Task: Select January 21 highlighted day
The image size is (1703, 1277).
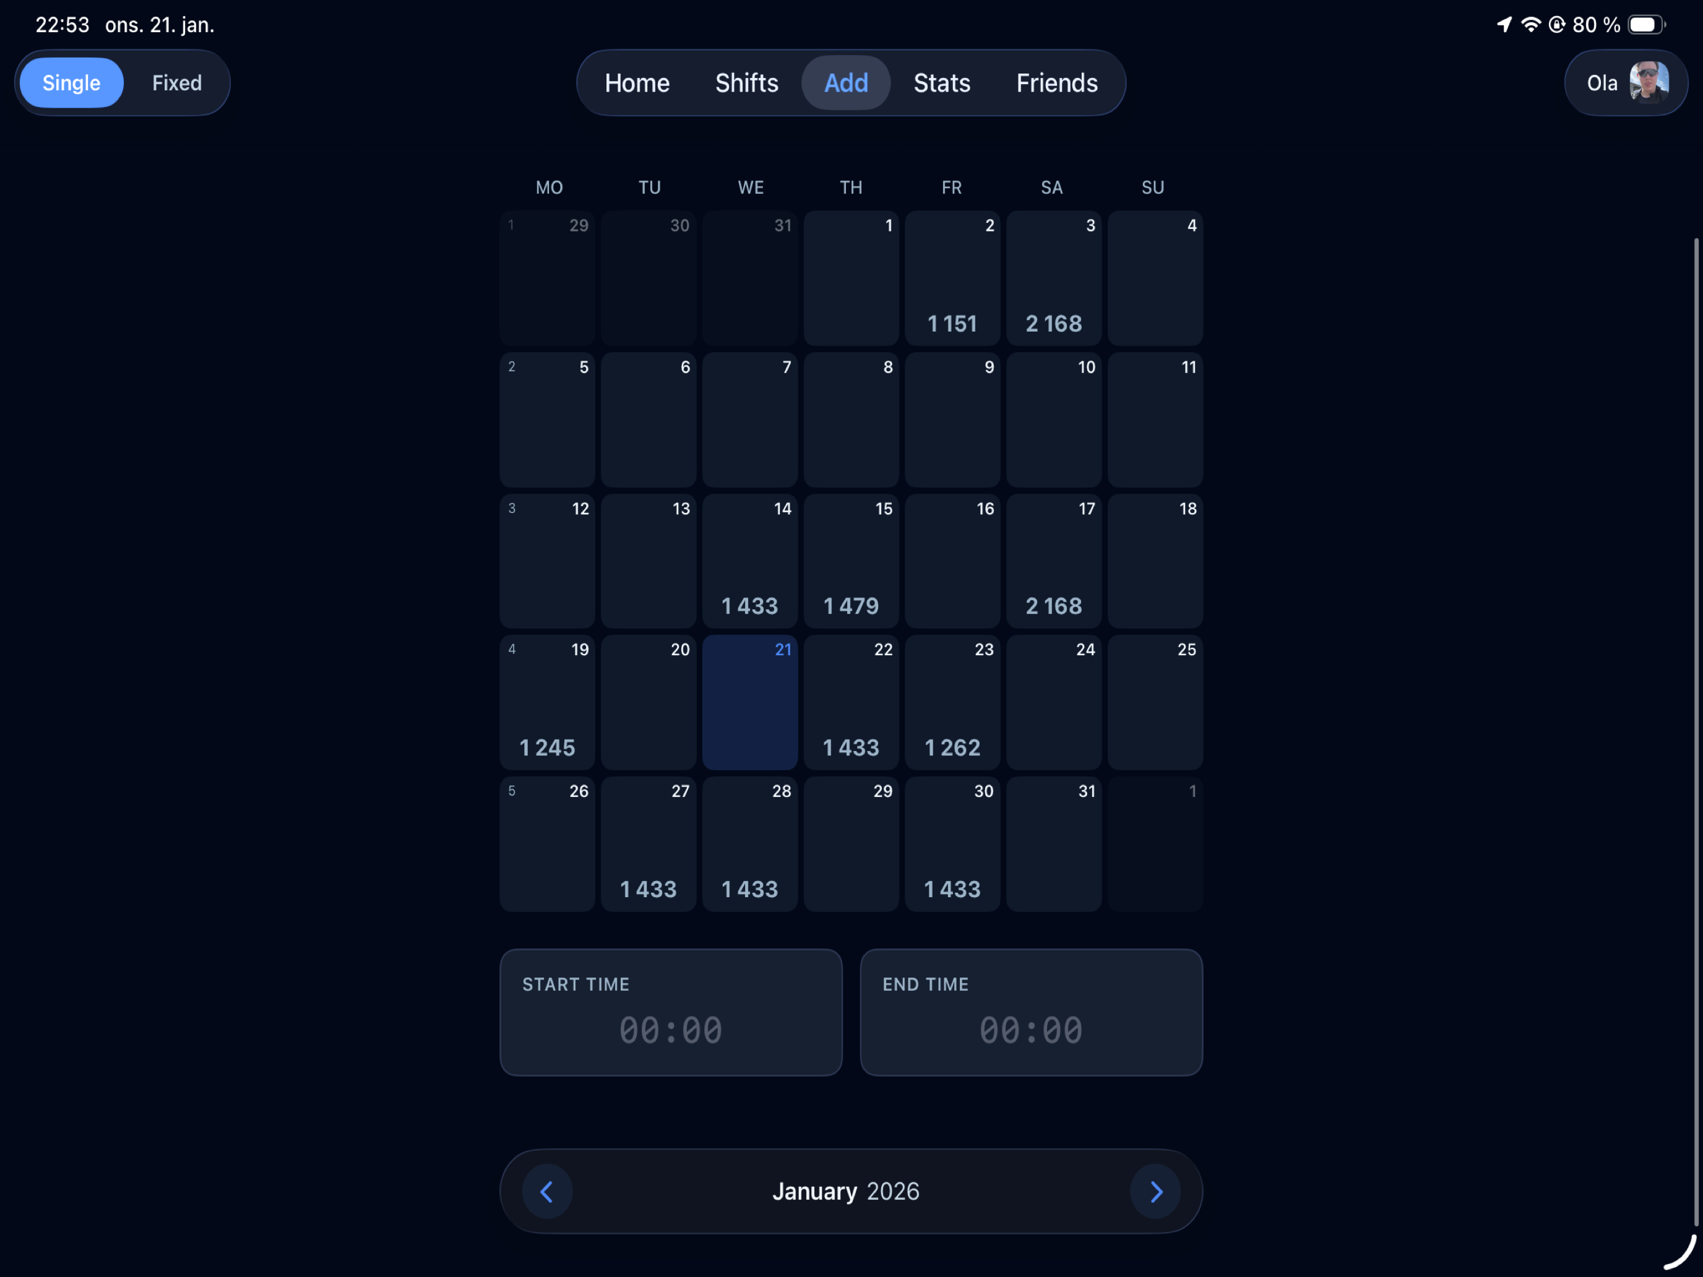Action: (750, 702)
